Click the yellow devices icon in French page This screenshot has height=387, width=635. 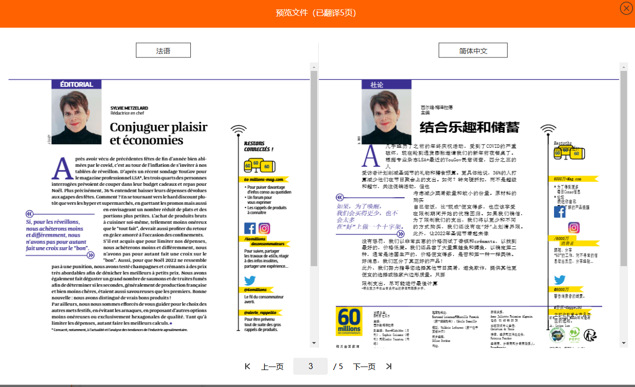click(x=260, y=165)
